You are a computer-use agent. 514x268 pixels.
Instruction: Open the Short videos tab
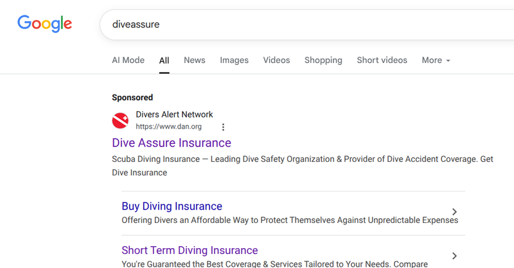pos(382,60)
